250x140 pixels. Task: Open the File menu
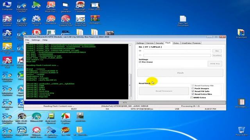click(x=27, y=40)
